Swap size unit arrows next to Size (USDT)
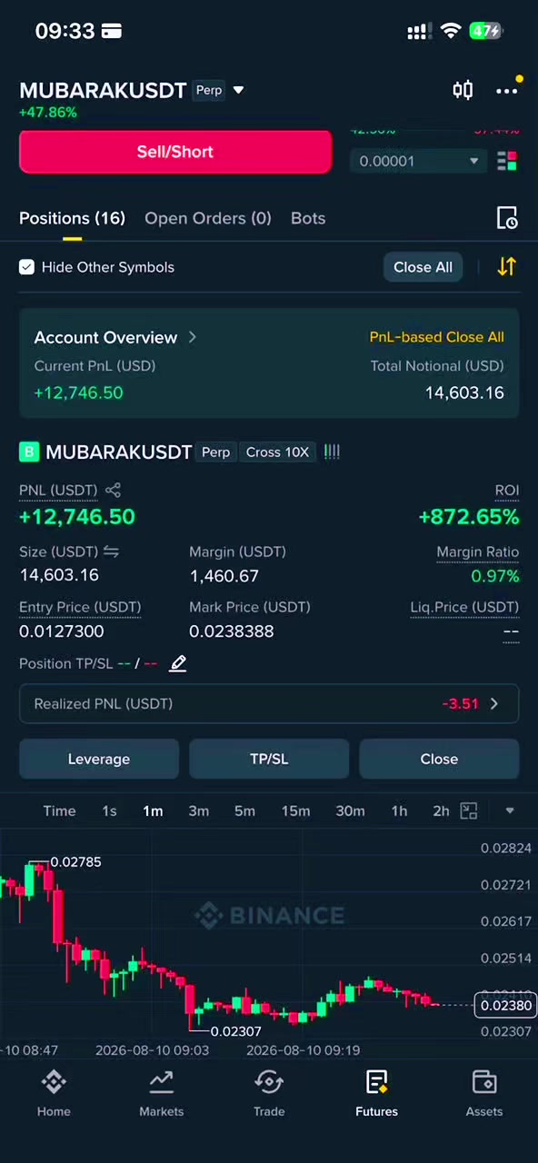This screenshot has height=1163, width=538. pos(111,552)
